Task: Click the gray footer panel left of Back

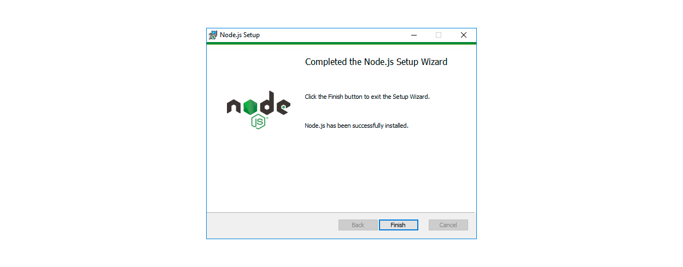Action: click(272, 225)
